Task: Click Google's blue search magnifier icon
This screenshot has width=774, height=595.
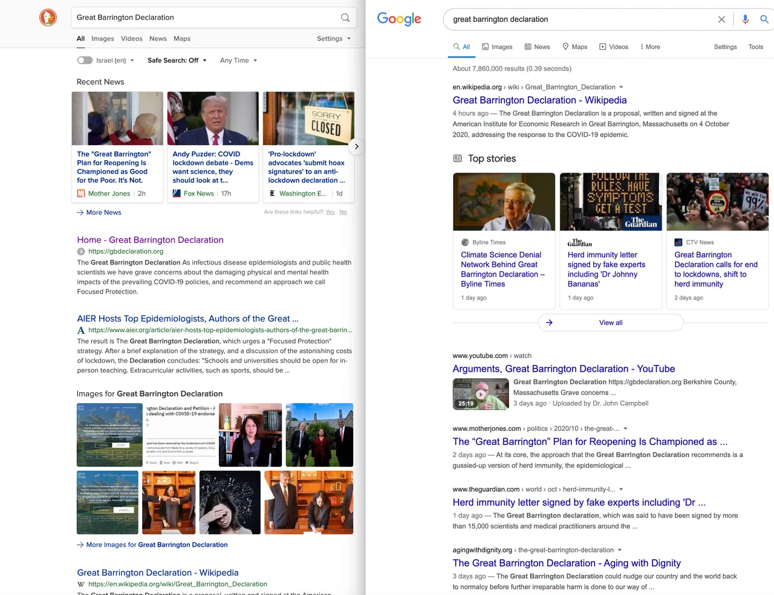Action: pos(765,19)
